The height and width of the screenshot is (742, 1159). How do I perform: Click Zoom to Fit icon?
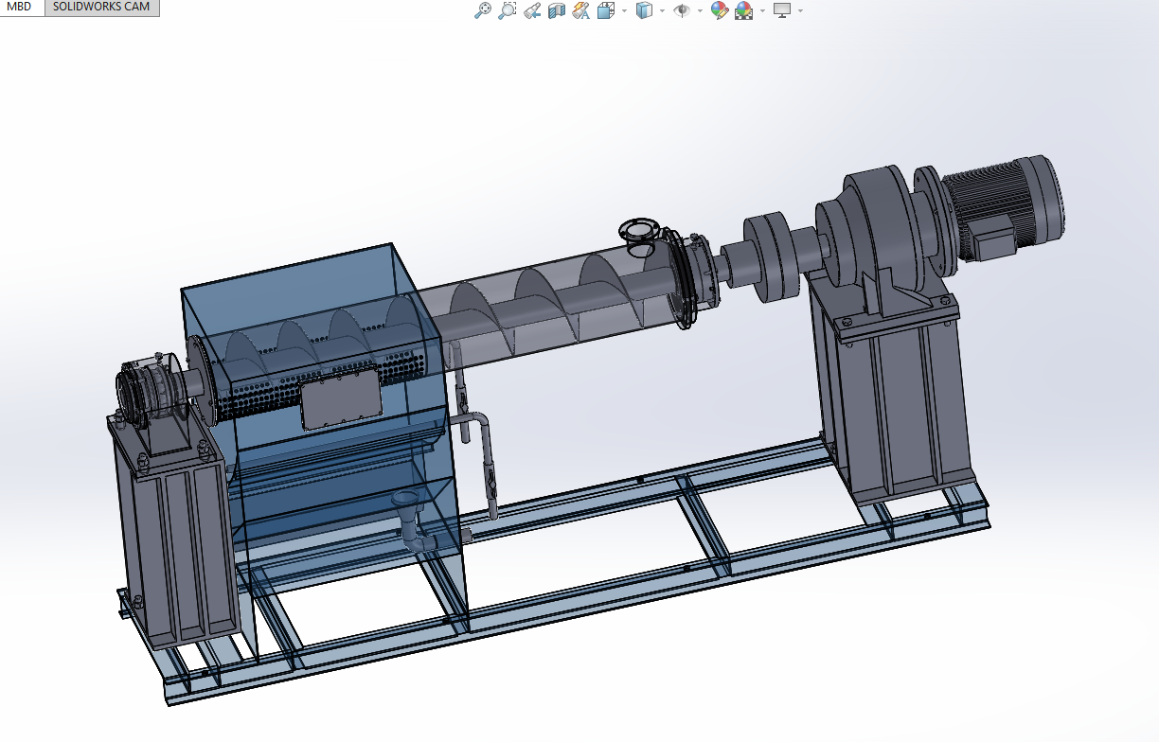coord(483,10)
